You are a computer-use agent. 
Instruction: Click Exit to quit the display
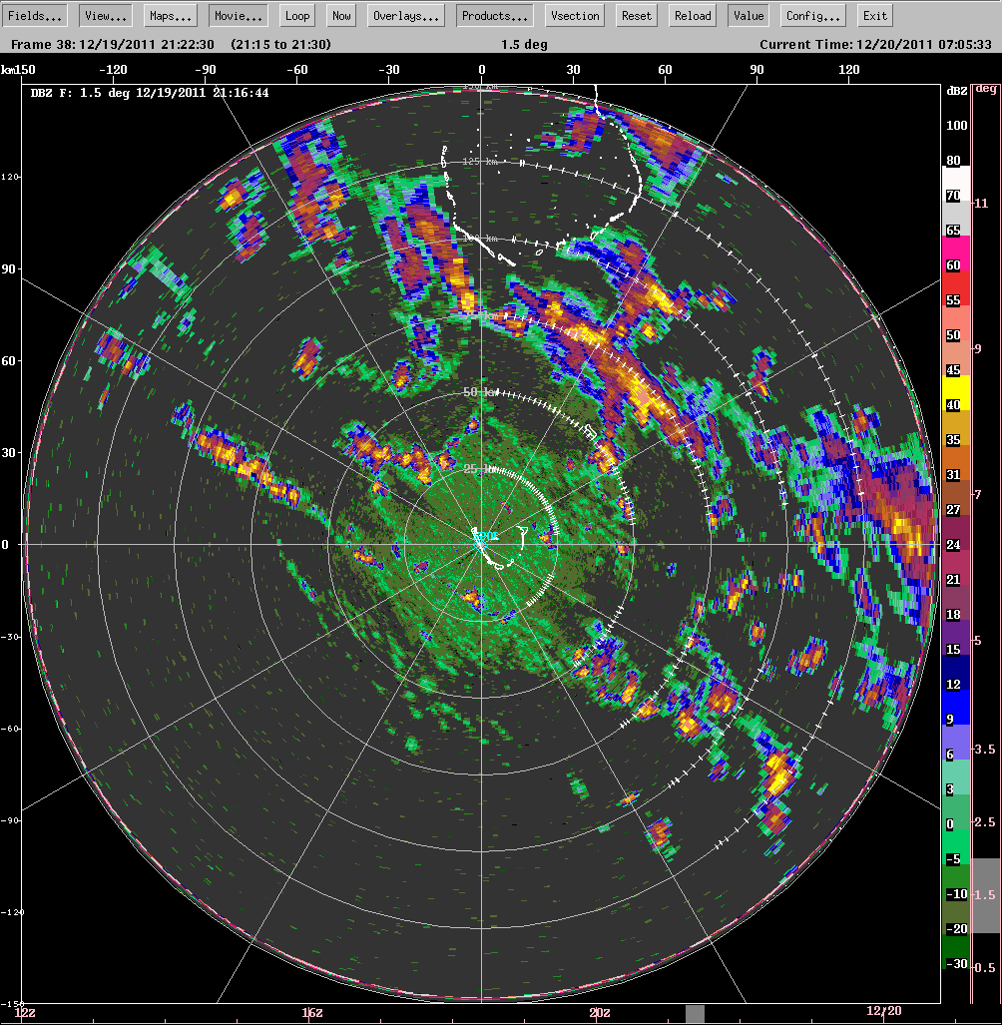[x=874, y=16]
